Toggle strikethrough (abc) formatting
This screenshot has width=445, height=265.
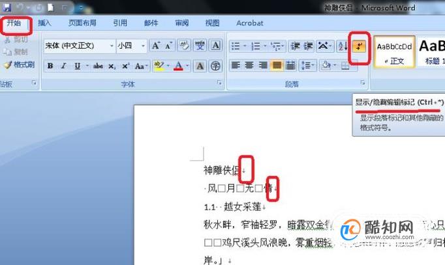tap(98, 66)
